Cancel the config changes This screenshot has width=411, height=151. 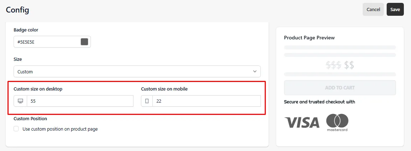point(373,9)
